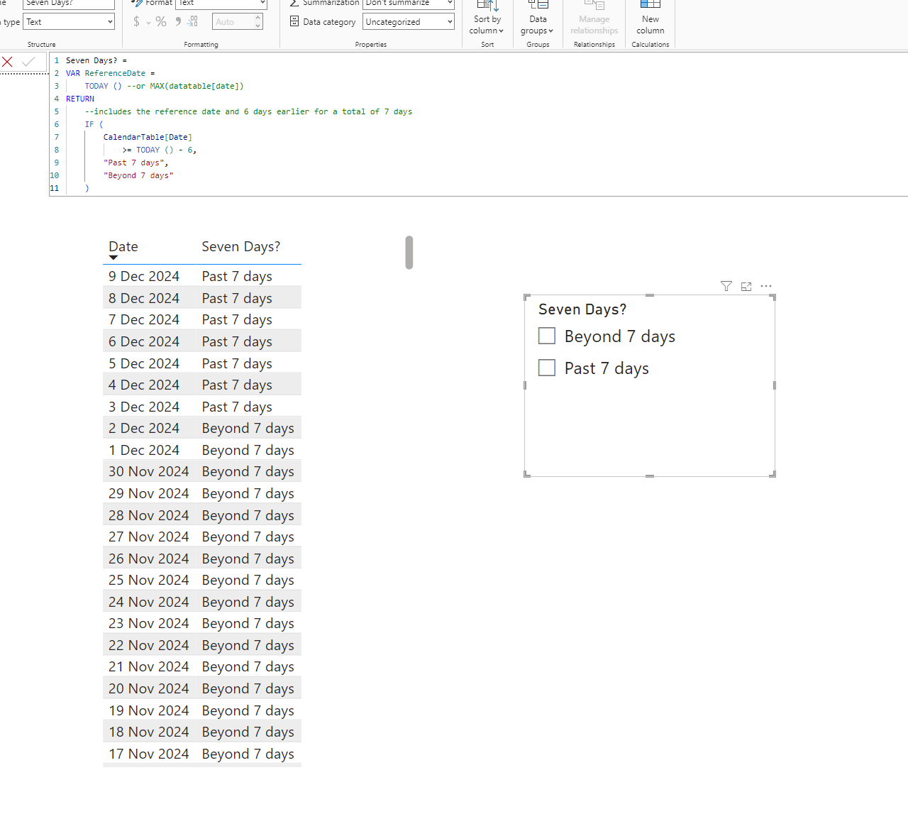The image size is (908, 819).
Task: Open the Data type dropdown showing Text
Action: pyautogui.click(x=70, y=22)
